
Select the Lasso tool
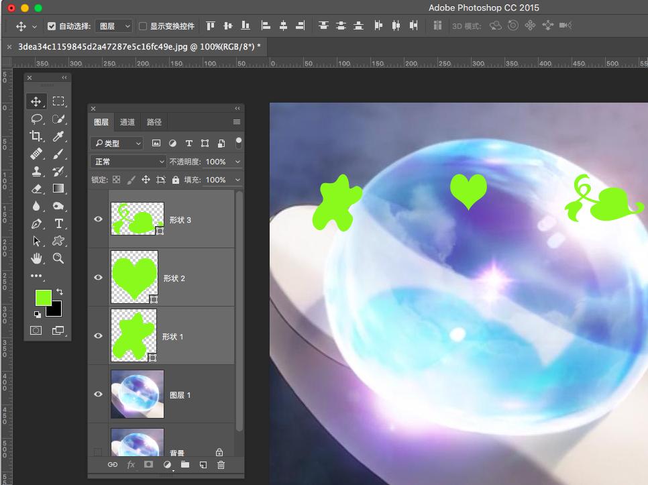point(36,119)
